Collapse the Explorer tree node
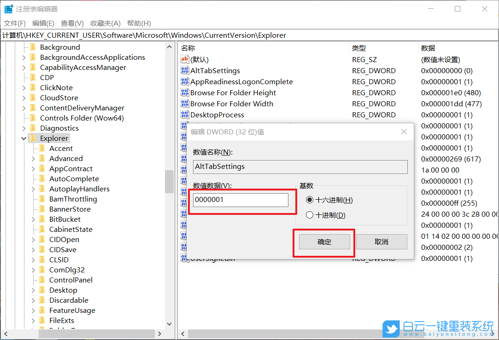The width and height of the screenshot is (499, 340). pos(23,138)
